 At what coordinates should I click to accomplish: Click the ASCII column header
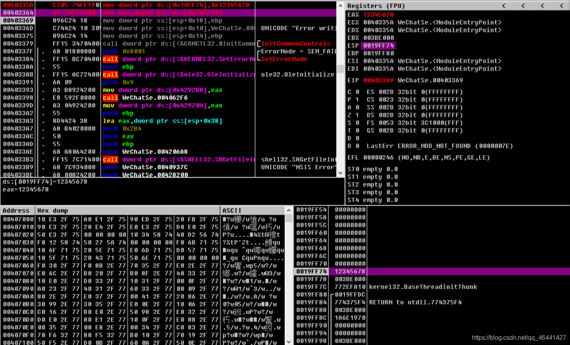pyautogui.click(x=253, y=210)
